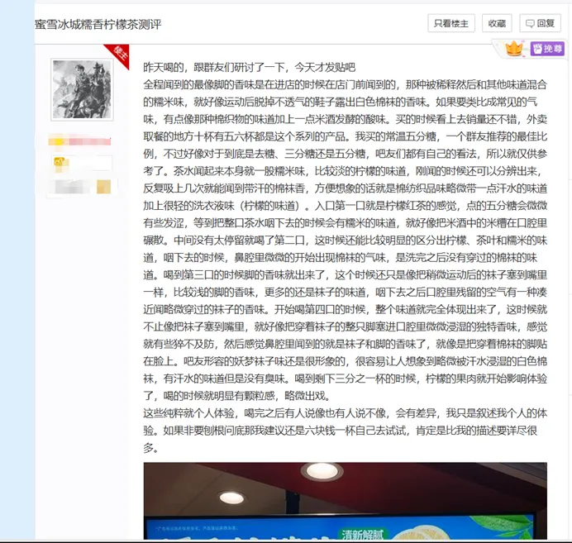This screenshot has height=543, width=572.
Task: Open the blurred username under the avatar
Action: (79, 141)
